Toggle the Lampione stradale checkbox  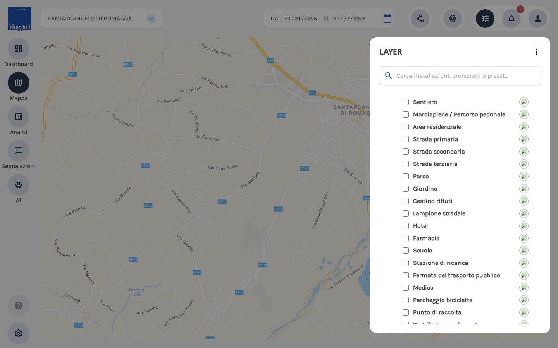click(x=406, y=213)
